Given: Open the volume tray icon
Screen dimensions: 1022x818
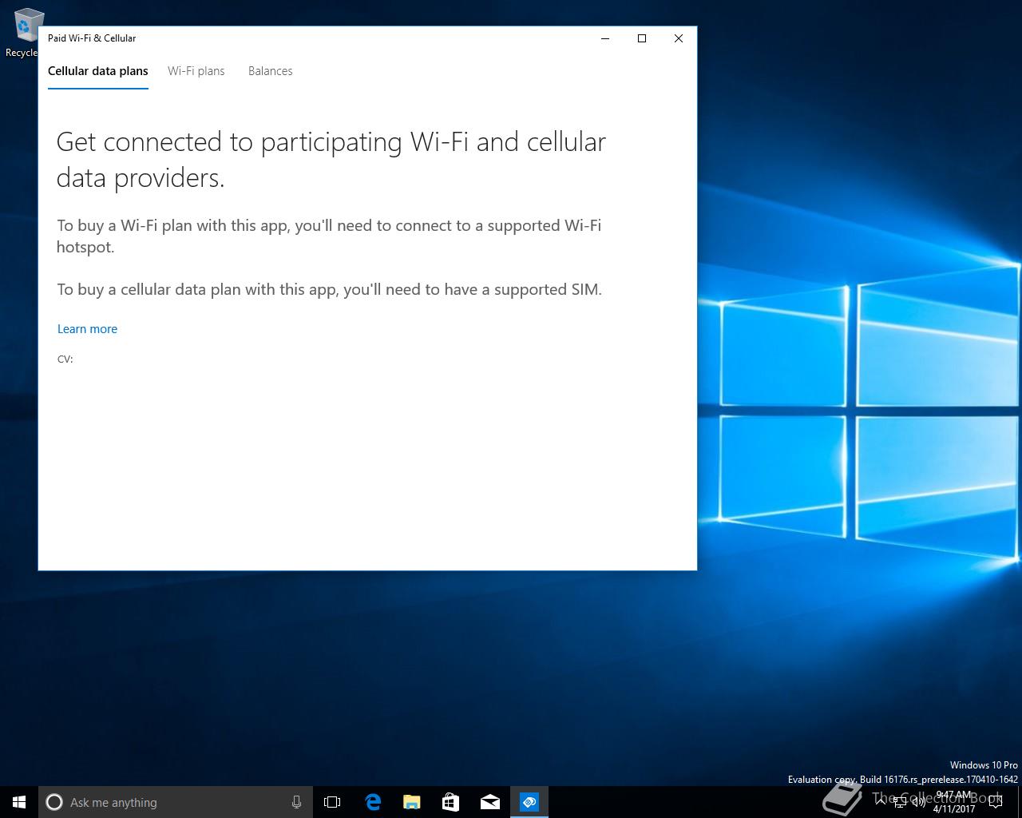Looking at the screenshot, I should [919, 803].
